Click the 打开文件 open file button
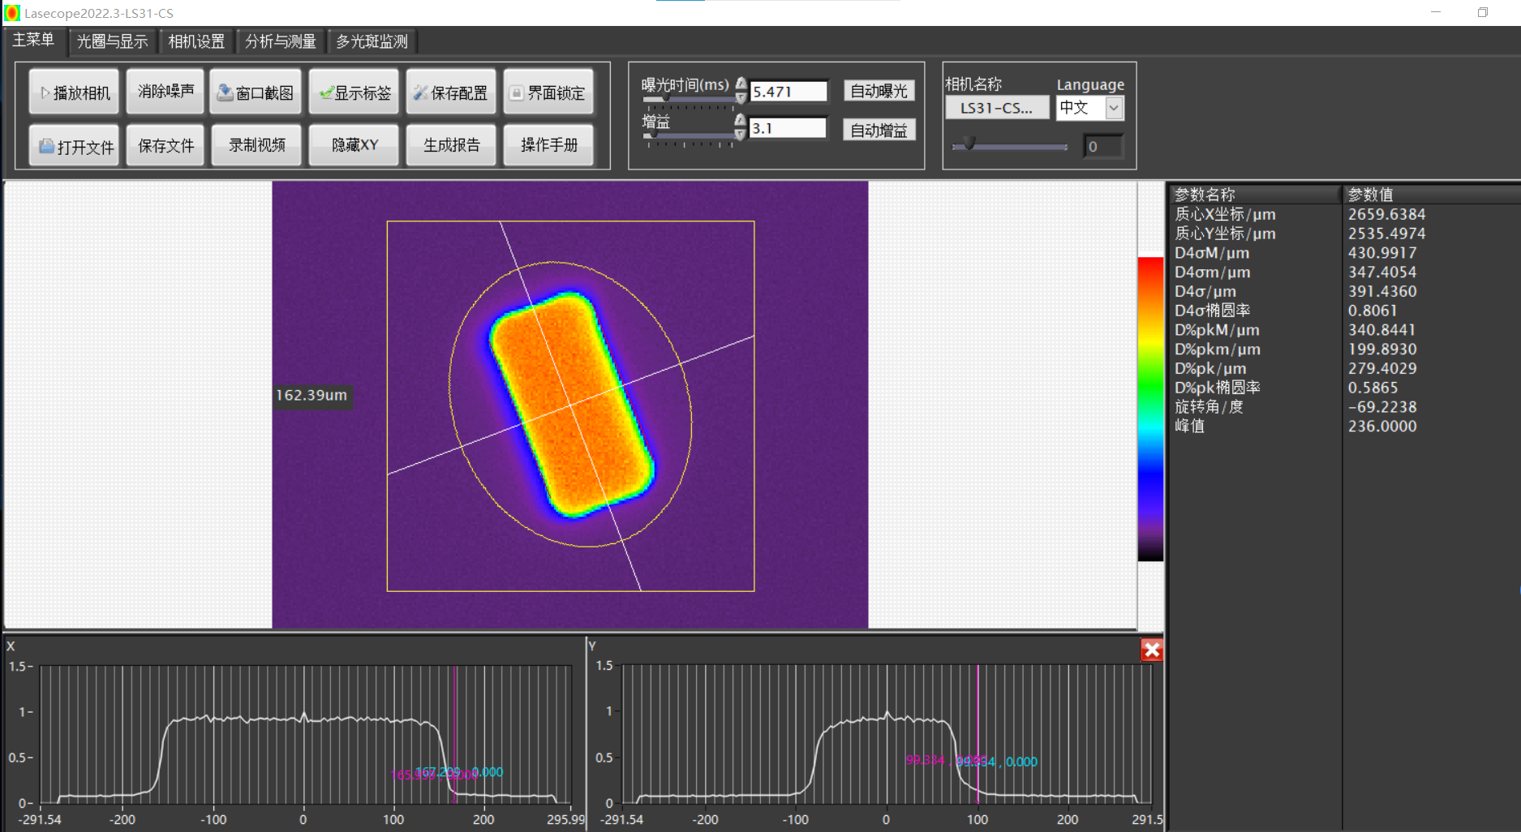The width and height of the screenshot is (1521, 832). tap(75, 146)
